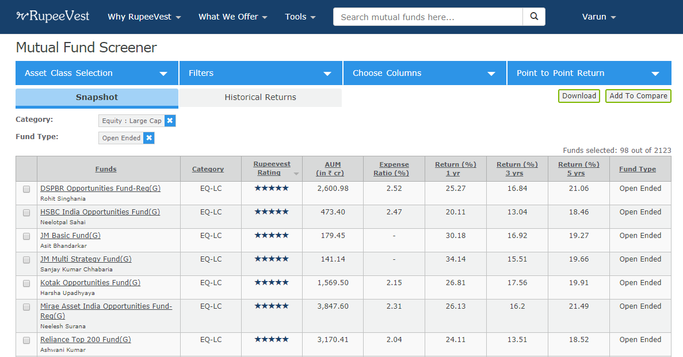Viewport: 683px width, 357px height.
Task: Remove the Open Ended fund type filter
Action: (149, 138)
